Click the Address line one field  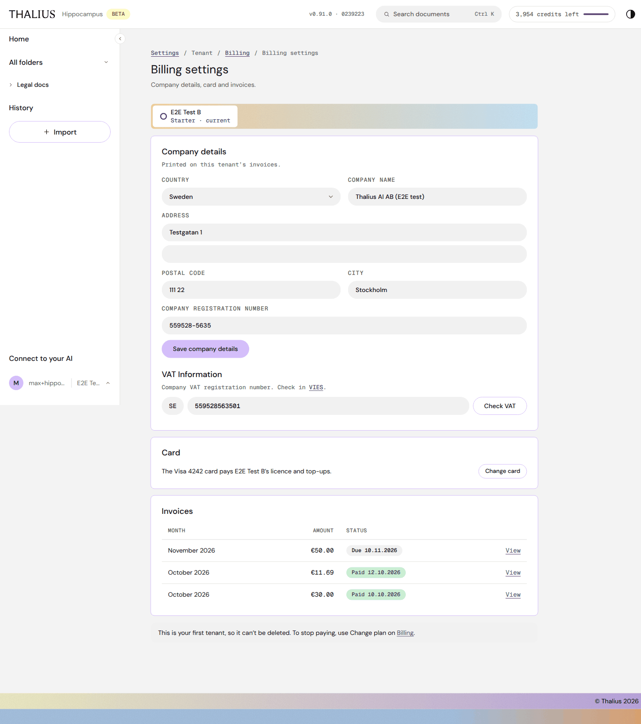click(344, 232)
